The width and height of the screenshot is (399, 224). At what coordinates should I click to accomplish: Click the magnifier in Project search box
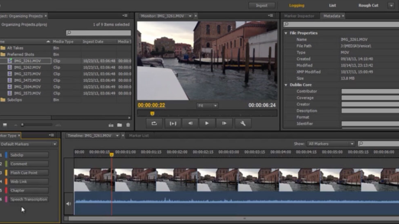[69, 33]
